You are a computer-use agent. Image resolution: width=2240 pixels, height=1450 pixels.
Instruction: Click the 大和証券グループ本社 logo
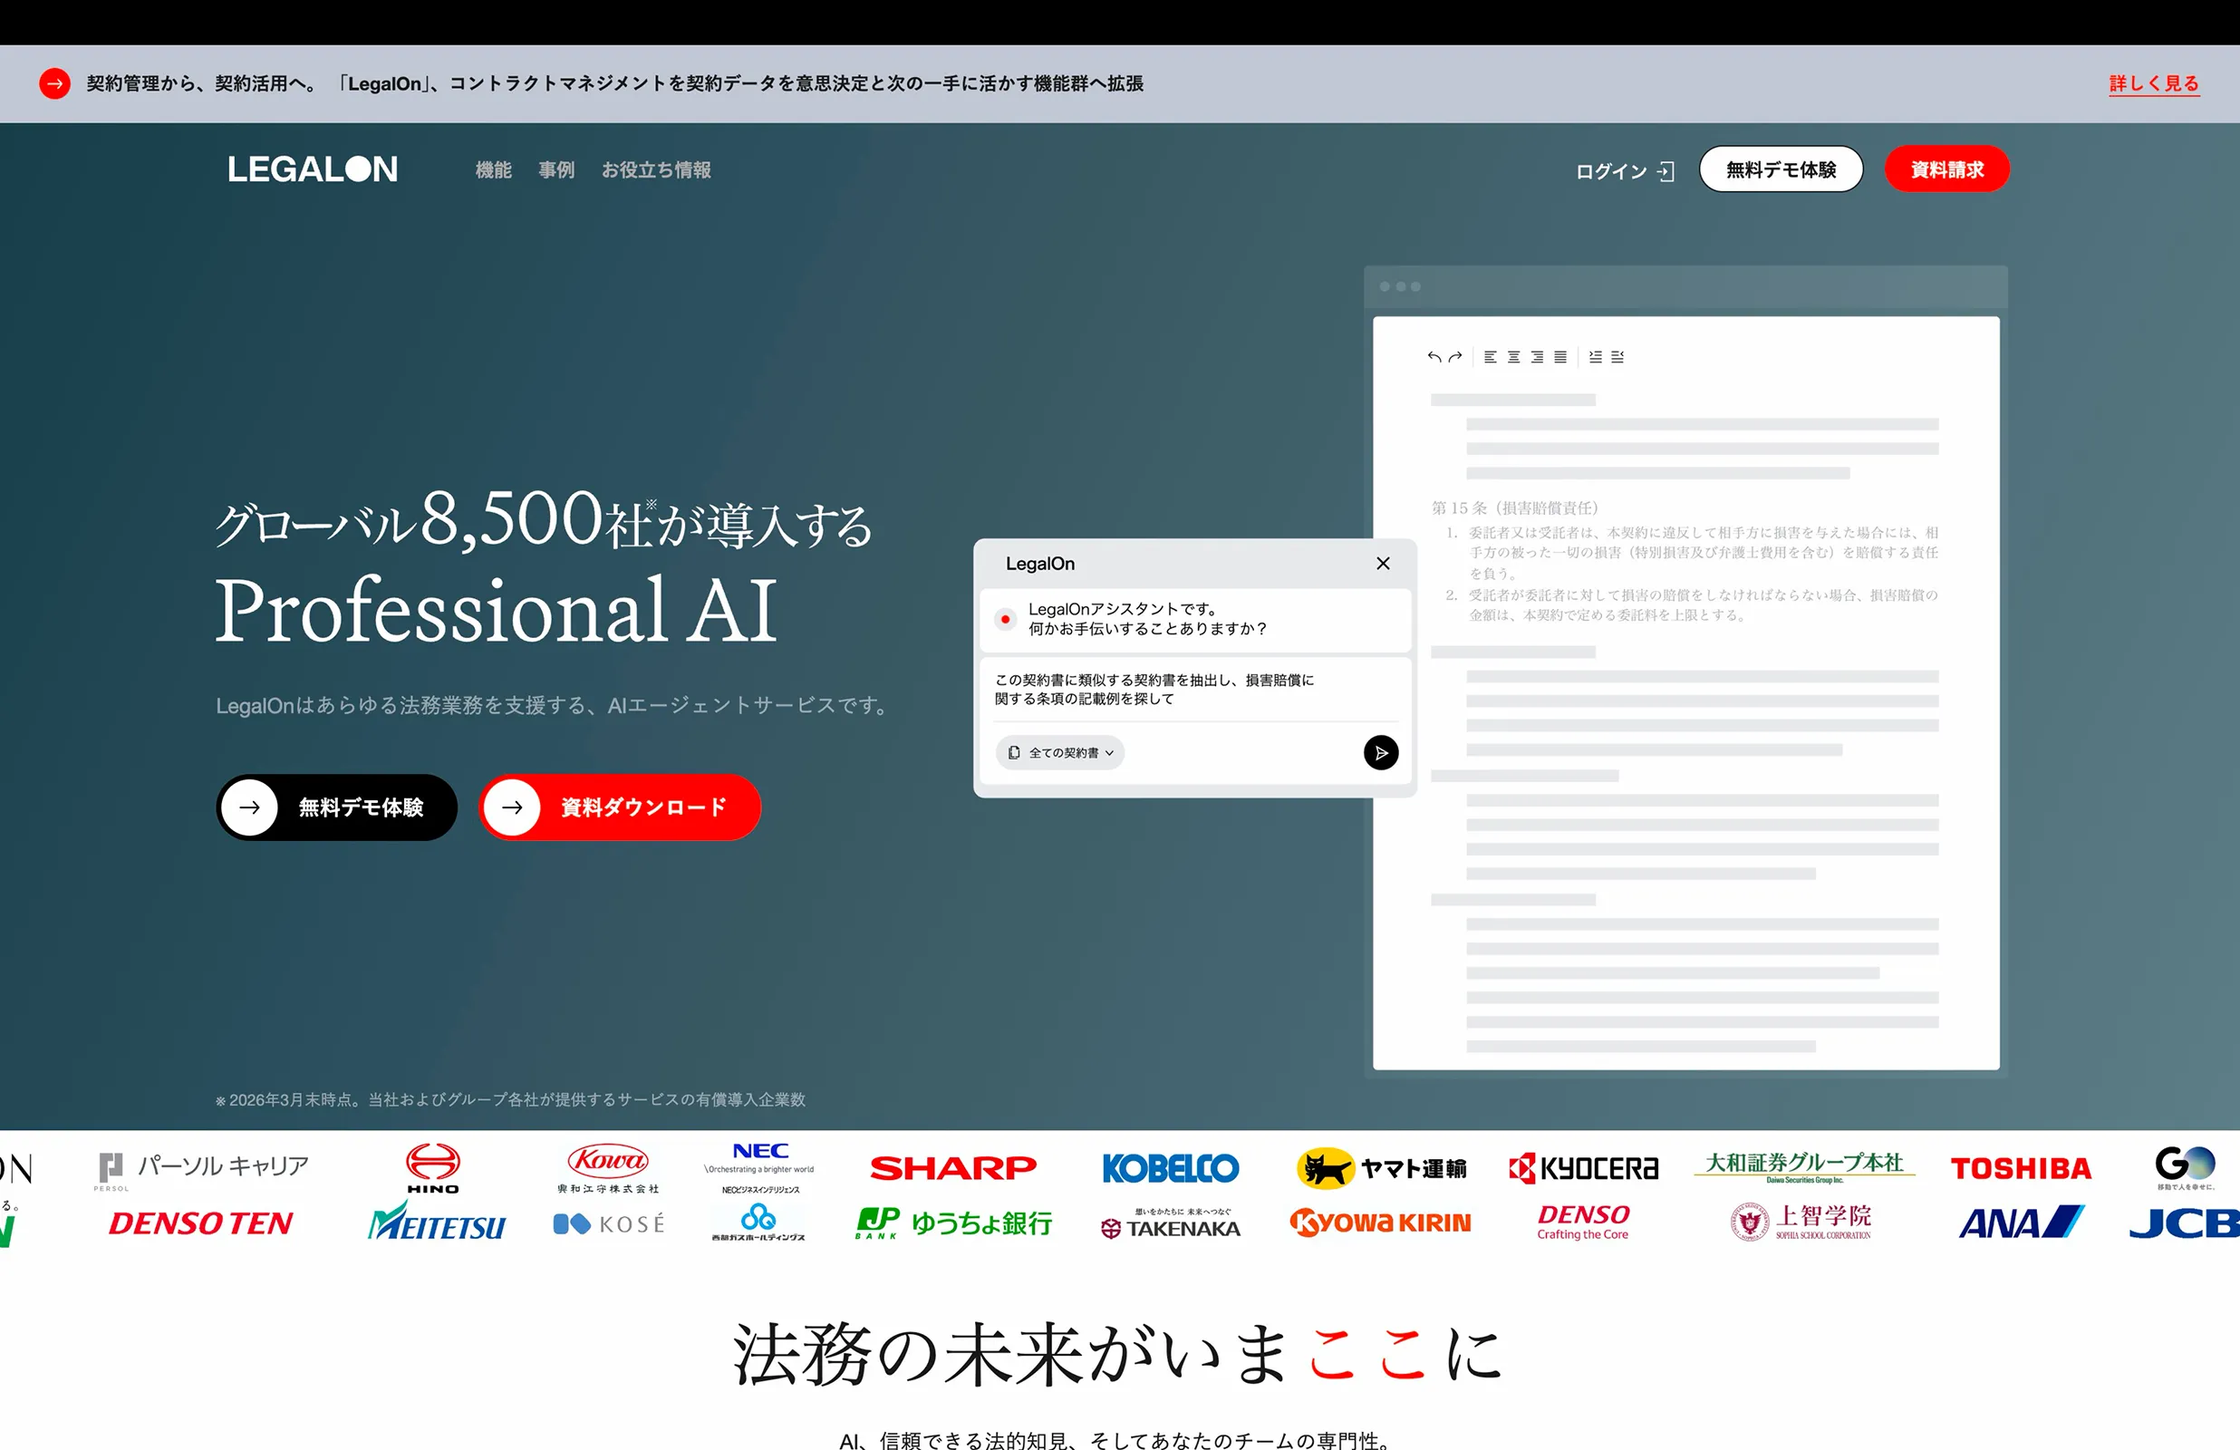(x=1804, y=1167)
